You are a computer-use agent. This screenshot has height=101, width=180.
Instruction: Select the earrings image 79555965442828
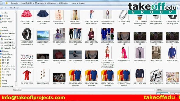coord(43,75)
